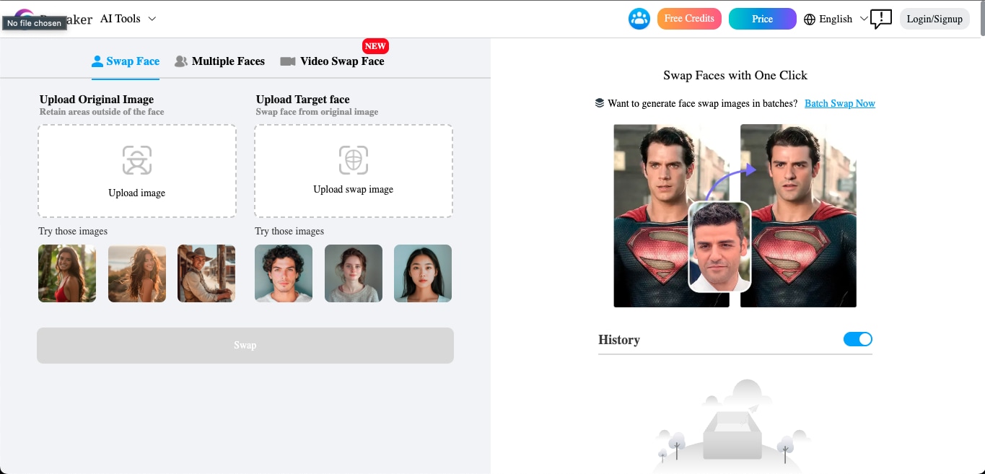Click the "Upload Original Image" heading

point(97,100)
